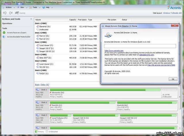The height and width of the screenshot is (136, 184).
Task: Click the Seaget 320 III (J:) partition on Disk 3
Action: coord(148,118)
